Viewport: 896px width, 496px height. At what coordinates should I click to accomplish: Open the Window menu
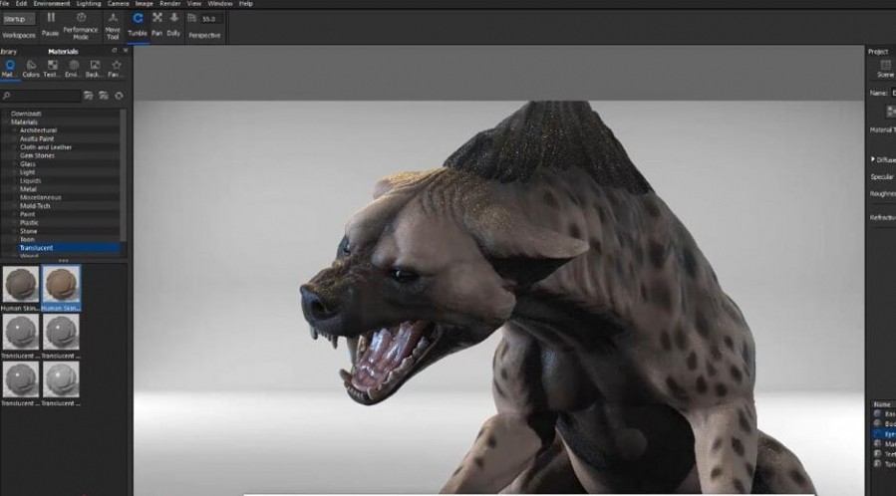pos(220,3)
